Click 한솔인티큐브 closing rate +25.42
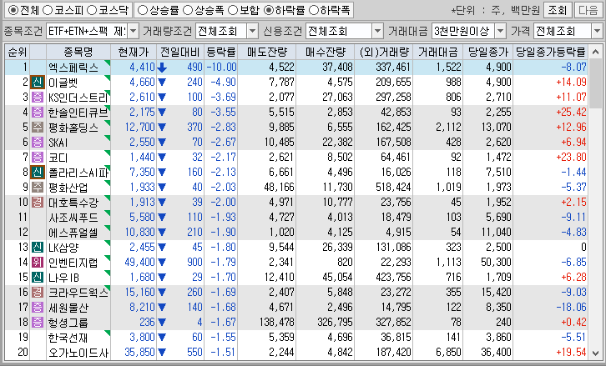 (571, 113)
